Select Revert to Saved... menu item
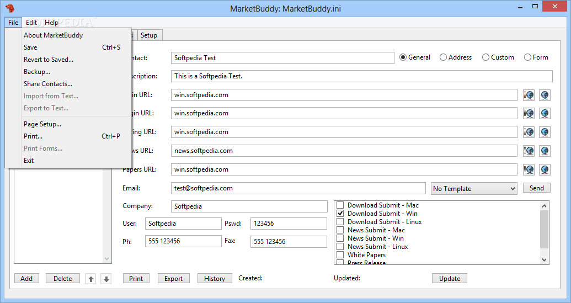The height and width of the screenshot is (303, 571). (68, 60)
